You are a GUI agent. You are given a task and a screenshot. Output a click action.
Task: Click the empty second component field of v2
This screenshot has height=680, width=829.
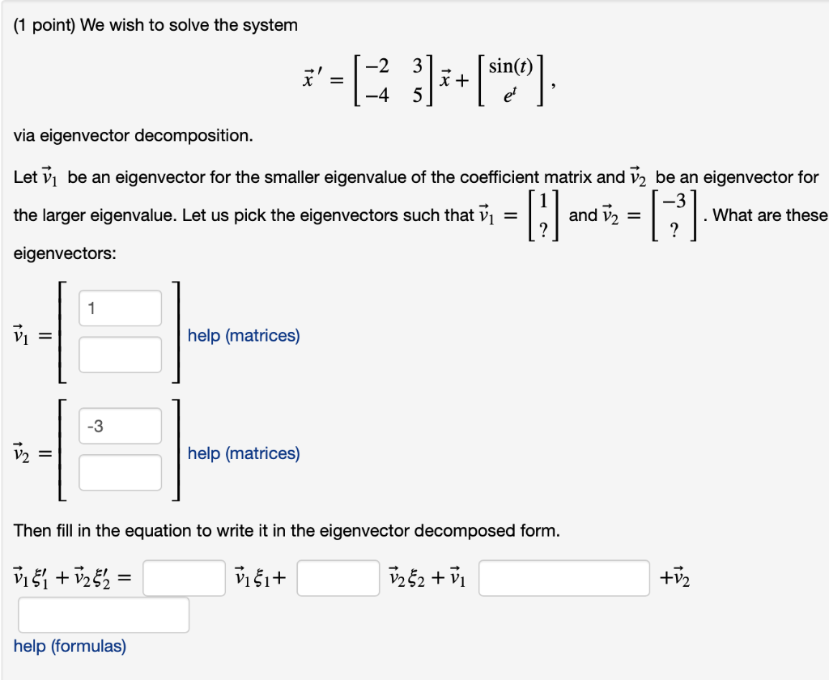[119, 472]
